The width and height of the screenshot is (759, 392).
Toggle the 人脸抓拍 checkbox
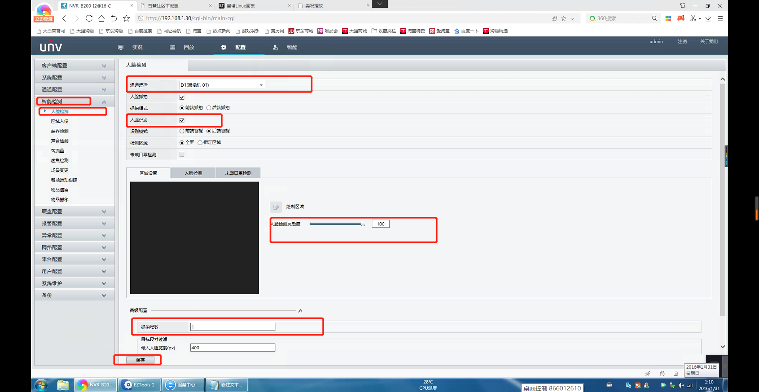(182, 97)
